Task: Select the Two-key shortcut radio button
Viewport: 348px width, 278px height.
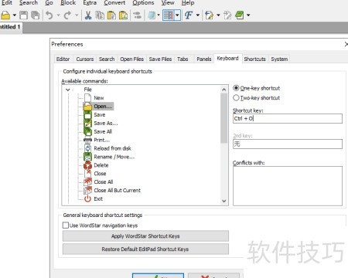Action: (236, 98)
